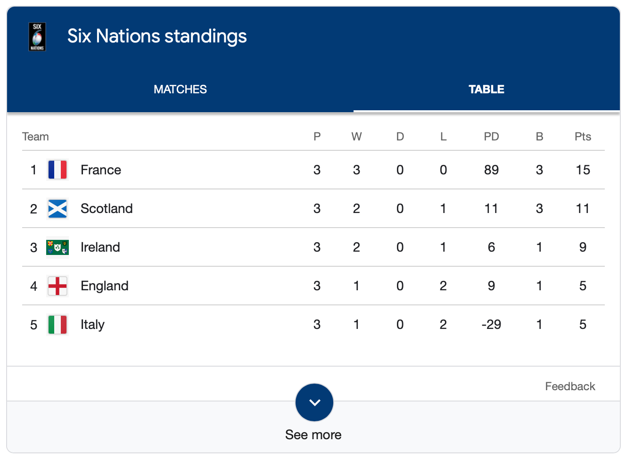Click the Team column header
The image size is (626, 459).
pos(35,137)
